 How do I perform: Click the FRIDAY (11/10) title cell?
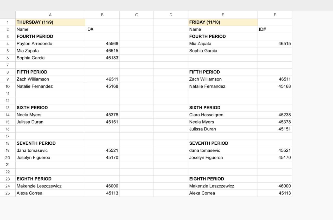[x=223, y=22]
